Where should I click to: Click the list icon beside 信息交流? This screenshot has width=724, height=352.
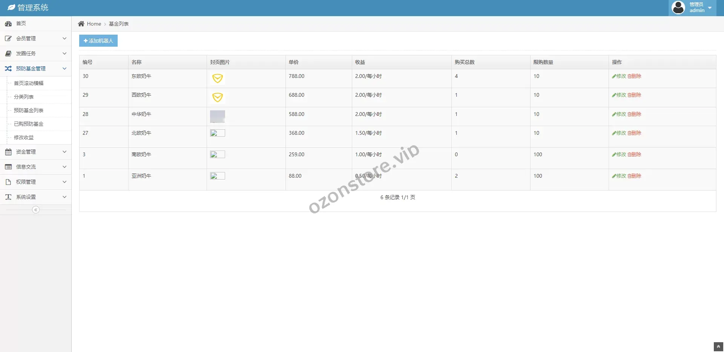[x=8, y=167]
